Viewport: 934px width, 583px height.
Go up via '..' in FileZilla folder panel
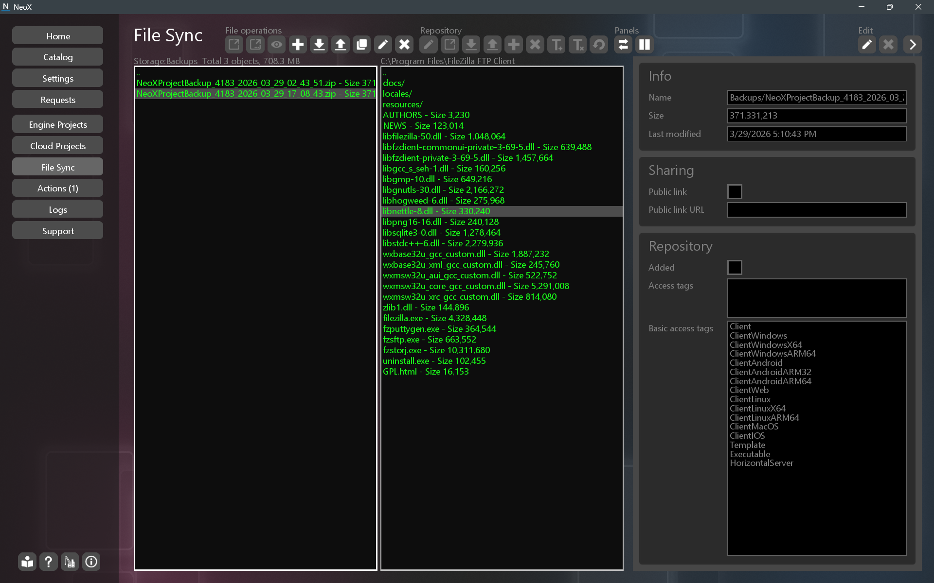[385, 73]
